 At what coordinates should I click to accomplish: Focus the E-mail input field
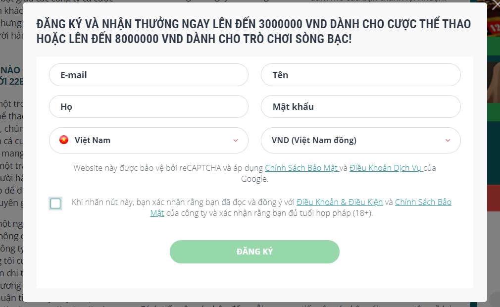[149, 75]
